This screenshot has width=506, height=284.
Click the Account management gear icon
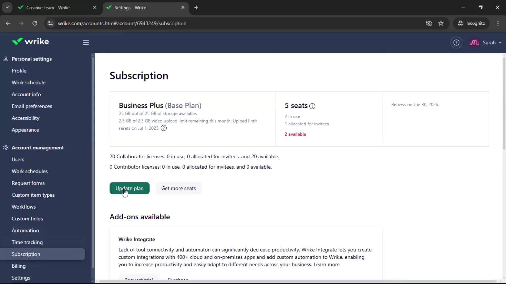(x=6, y=148)
